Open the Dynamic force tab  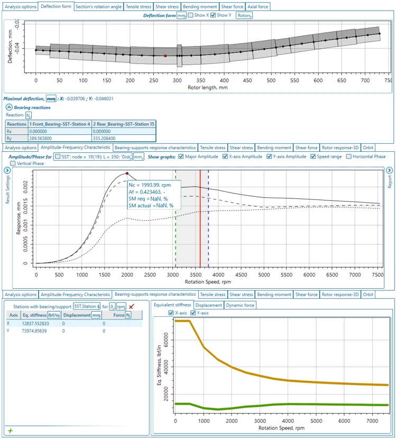(x=241, y=305)
